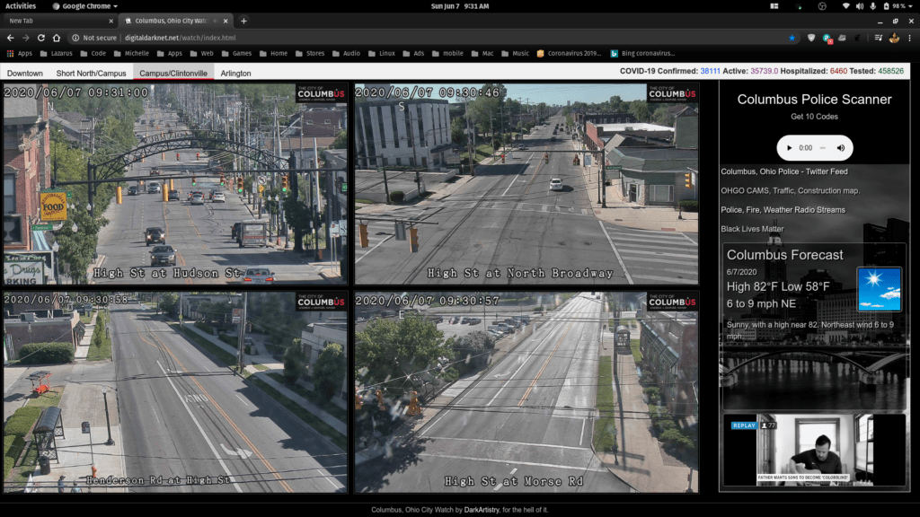The width and height of the screenshot is (920, 517).
Task: Open the GNOME Activities overview
Action: pyautogui.click(x=21, y=5)
